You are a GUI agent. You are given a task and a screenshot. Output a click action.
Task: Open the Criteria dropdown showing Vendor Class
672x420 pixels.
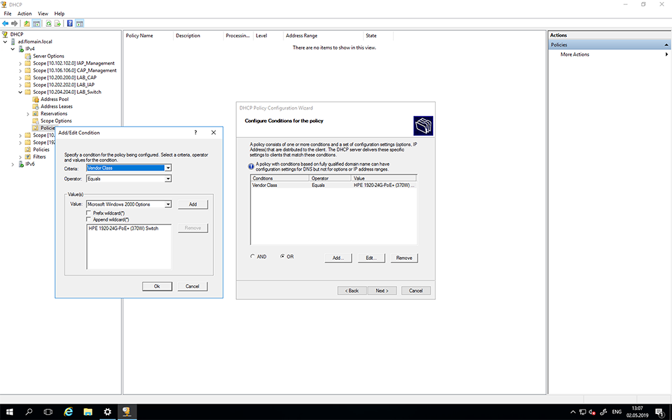click(x=168, y=168)
